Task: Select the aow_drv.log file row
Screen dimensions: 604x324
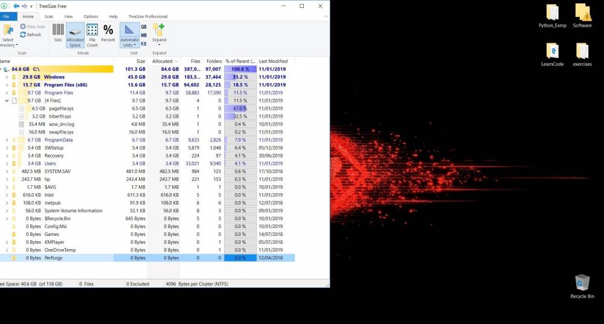Action: 147,124
